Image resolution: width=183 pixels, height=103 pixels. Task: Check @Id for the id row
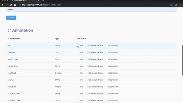[78, 45]
